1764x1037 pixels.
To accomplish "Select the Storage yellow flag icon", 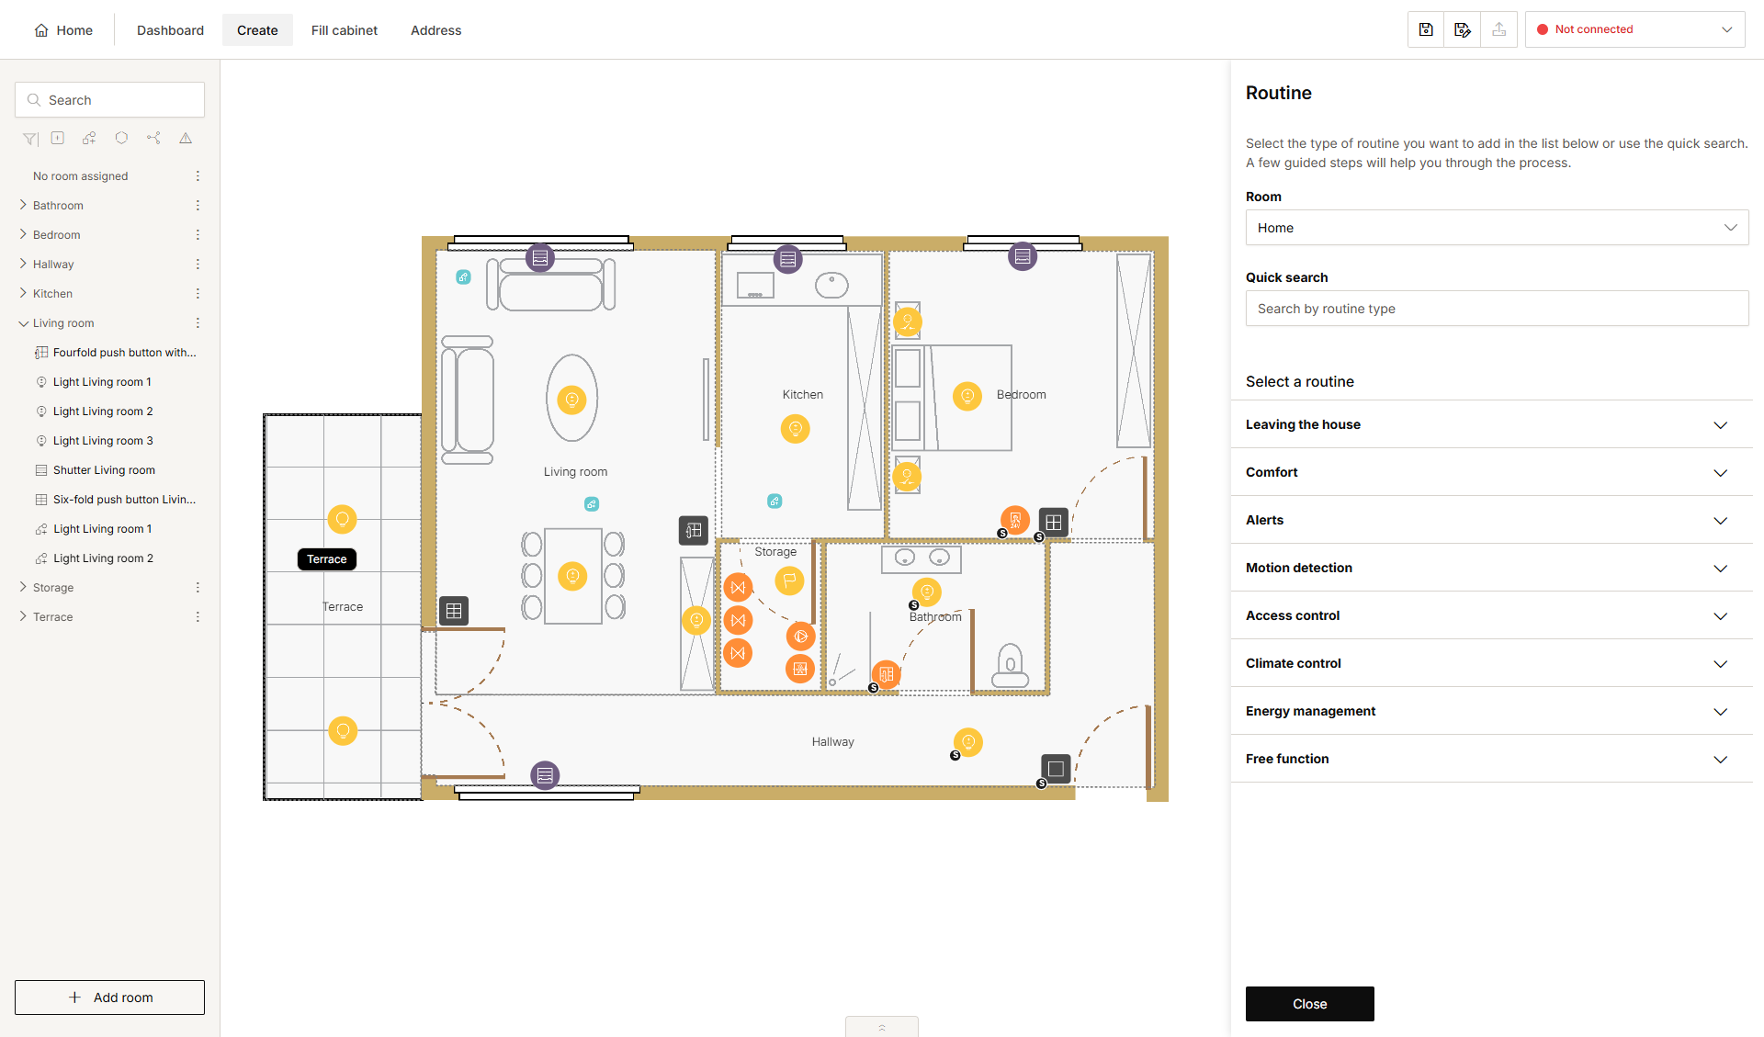I will coord(789,580).
